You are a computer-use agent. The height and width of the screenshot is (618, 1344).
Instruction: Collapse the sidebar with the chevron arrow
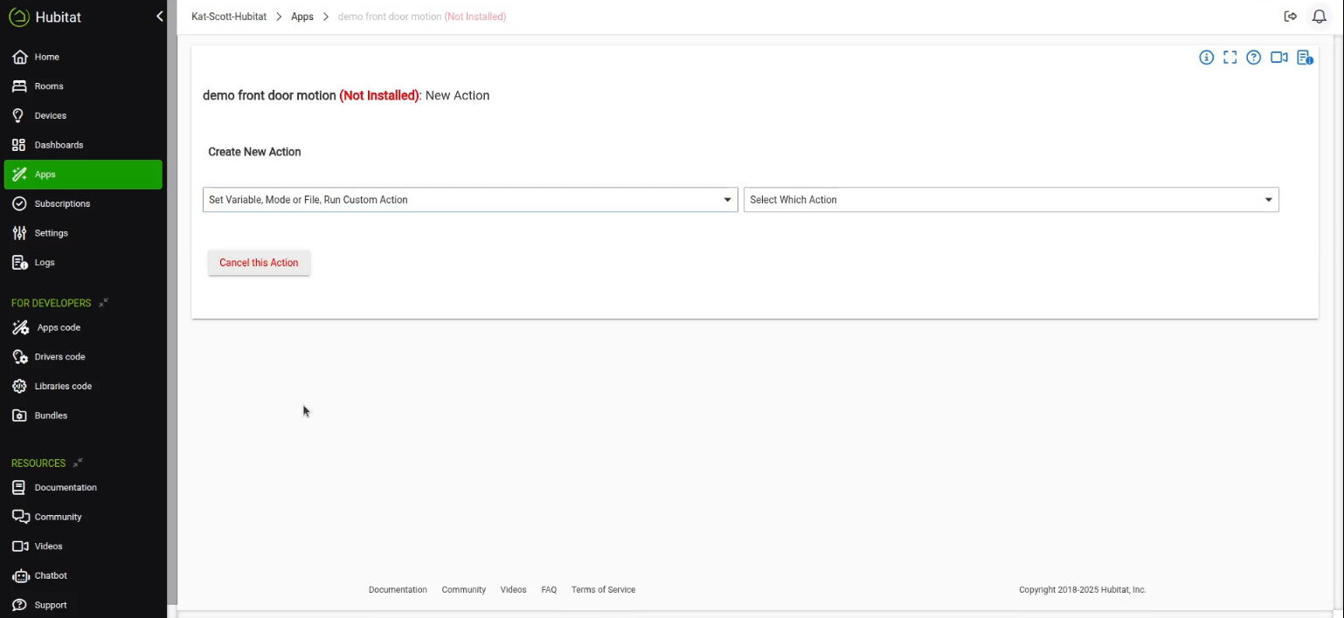[159, 17]
